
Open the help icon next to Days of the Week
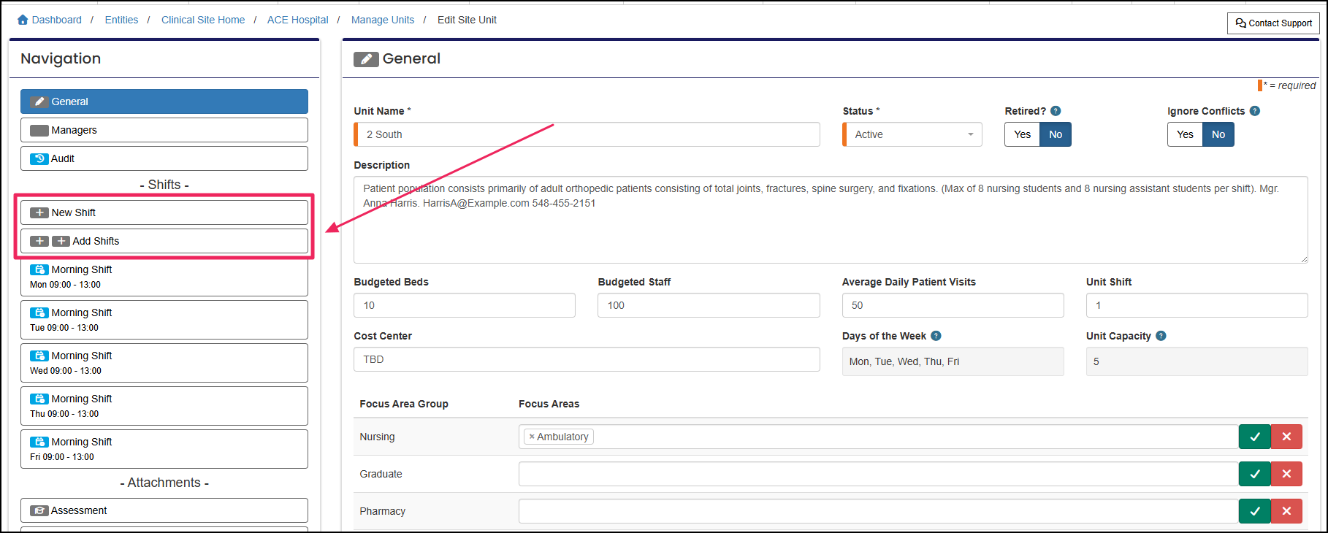tap(936, 336)
